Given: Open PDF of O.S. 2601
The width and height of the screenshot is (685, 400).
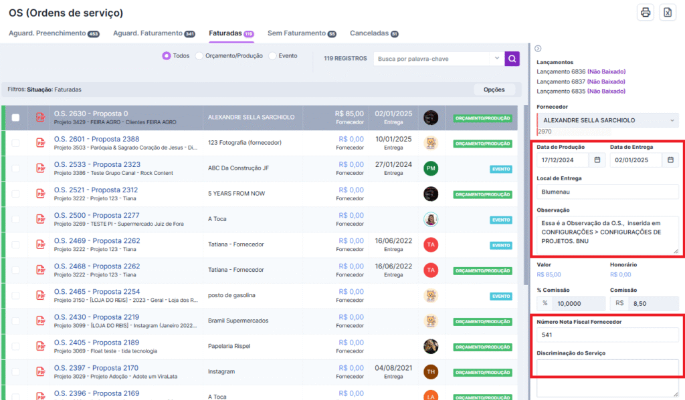Looking at the screenshot, I should tap(41, 143).
